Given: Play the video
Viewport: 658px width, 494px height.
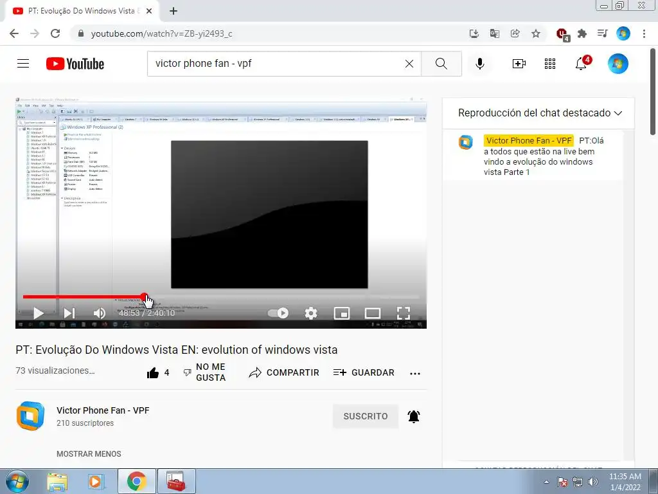Looking at the screenshot, I should click(x=39, y=313).
